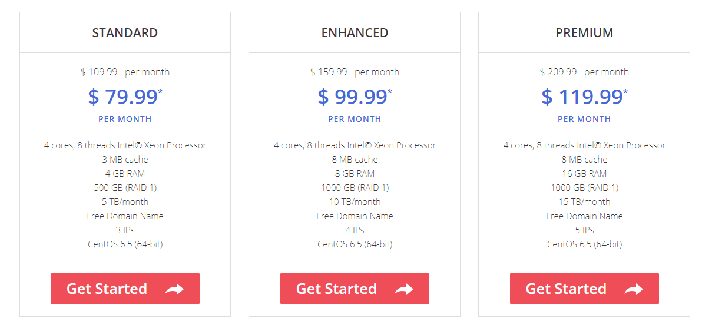Click the $ 79.99 price
The width and height of the screenshot is (712, 331).
tap(122, 97)
